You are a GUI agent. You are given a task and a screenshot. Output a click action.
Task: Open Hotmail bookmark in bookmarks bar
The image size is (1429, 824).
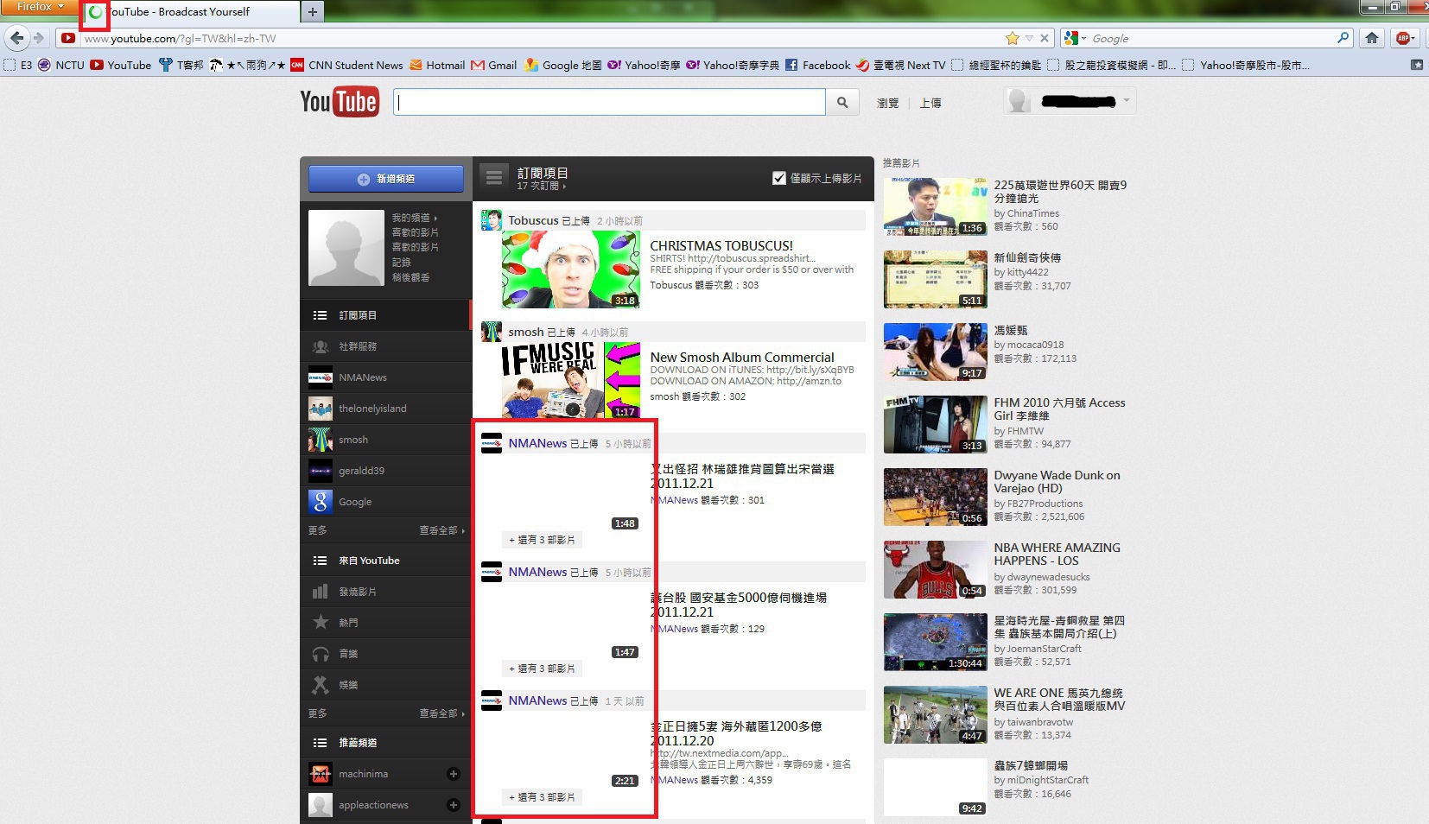pos(437,65)
